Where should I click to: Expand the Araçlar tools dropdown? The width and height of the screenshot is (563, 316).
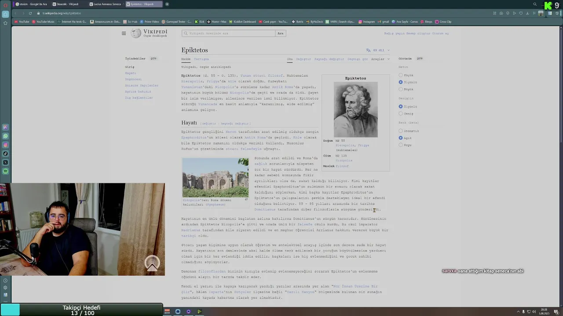[x=380, y=59]
